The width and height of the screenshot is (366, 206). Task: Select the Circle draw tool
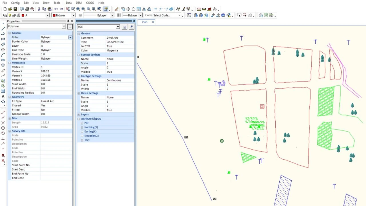(3, 49)
